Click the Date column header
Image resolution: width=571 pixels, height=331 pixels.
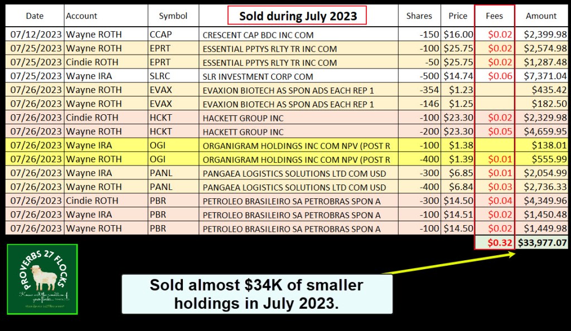[x=35, y=16]
